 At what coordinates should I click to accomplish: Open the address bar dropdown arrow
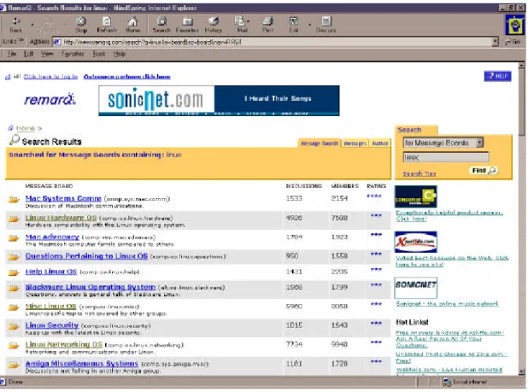point(495,42)
